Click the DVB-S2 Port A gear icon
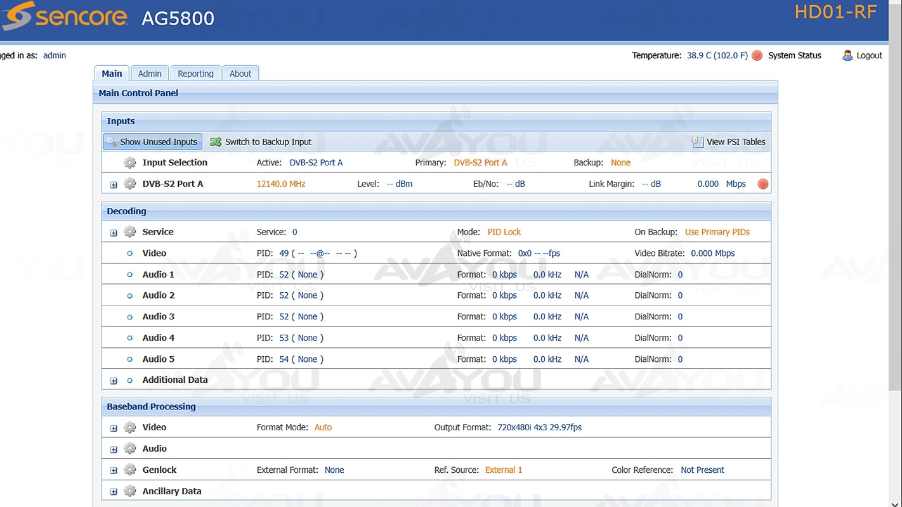Viewport: 902px width, 507px height. coord(130,184)
